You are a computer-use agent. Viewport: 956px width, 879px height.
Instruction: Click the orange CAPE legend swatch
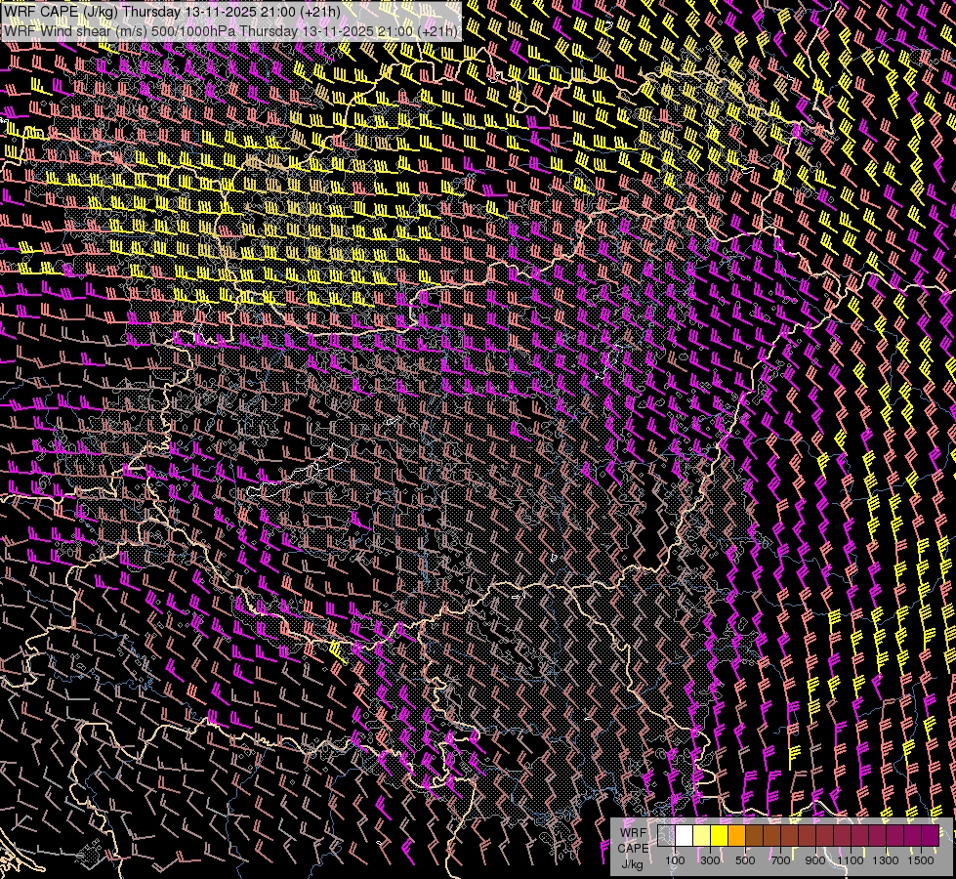coord(736,835)
